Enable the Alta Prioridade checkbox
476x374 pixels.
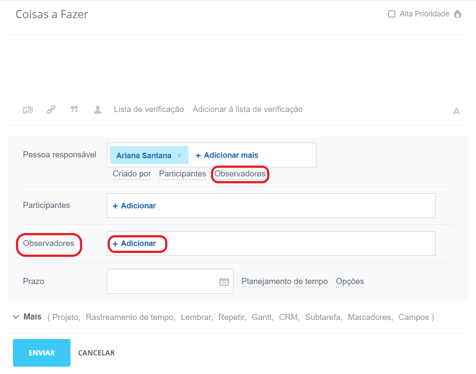tap(392, 14)
